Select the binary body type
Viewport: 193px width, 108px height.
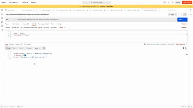(46, 28)
